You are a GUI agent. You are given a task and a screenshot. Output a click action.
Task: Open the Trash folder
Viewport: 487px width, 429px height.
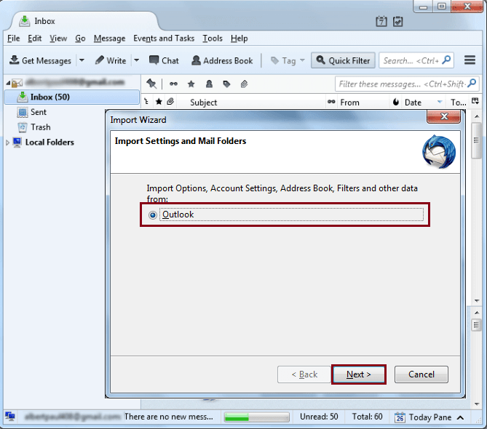[x=40, y=127]
